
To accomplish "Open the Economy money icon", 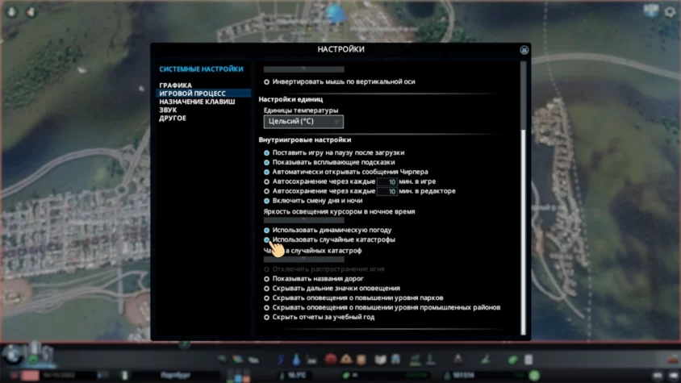I will tap(513, 360).
